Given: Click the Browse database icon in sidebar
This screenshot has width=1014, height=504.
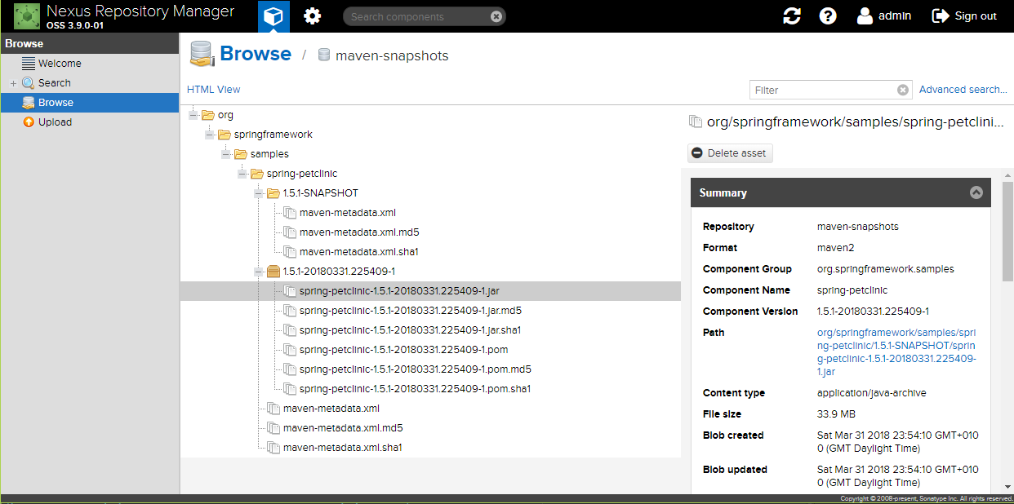Looking at the screenshot, I should pyautogui.click(x=29, y=102).
